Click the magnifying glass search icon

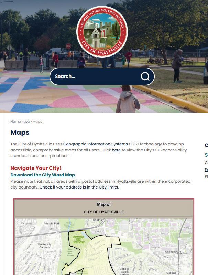pos(145,77)
